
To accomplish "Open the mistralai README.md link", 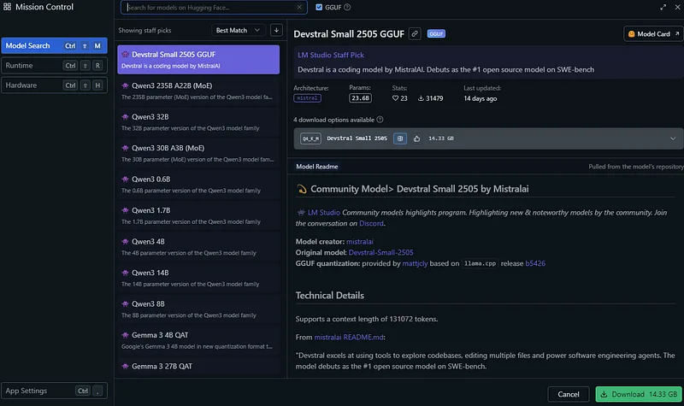I will pyautogui.click(x=349, y=337).
